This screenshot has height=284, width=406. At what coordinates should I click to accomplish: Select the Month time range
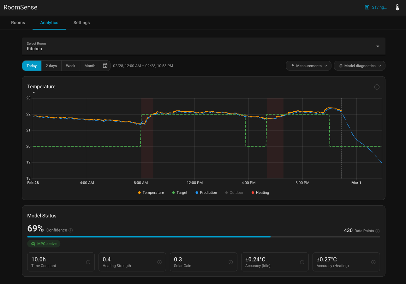pos(90,65)
